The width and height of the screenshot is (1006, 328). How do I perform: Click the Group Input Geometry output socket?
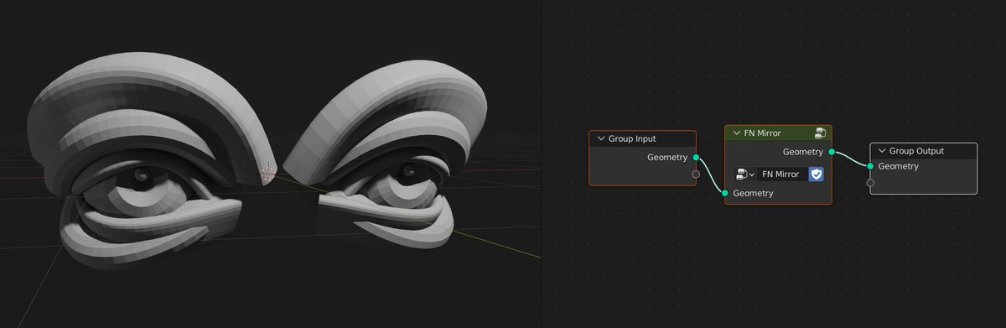(x=696, y=157)
